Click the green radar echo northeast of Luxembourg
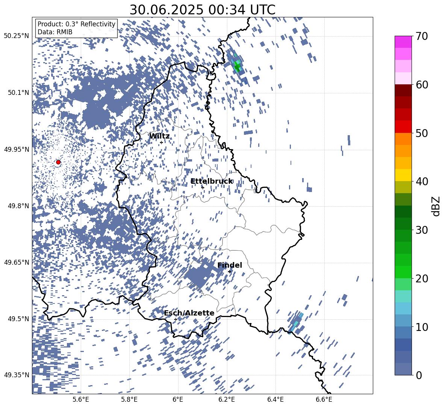445x407 pixels. coord(237,66)
